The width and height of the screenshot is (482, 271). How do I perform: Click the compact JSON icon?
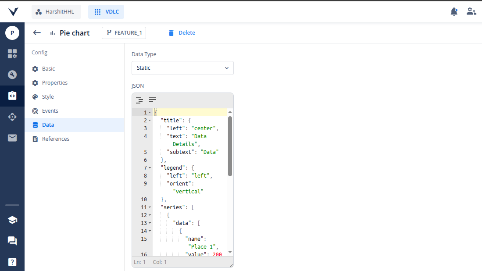point(153,100)
